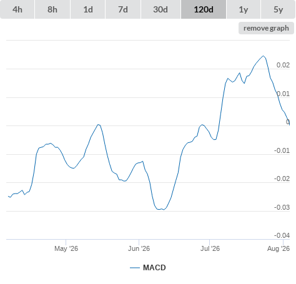This screenshot has width=296, height=284.
Task: Open the 5y time range view
Action: (278, 9)
